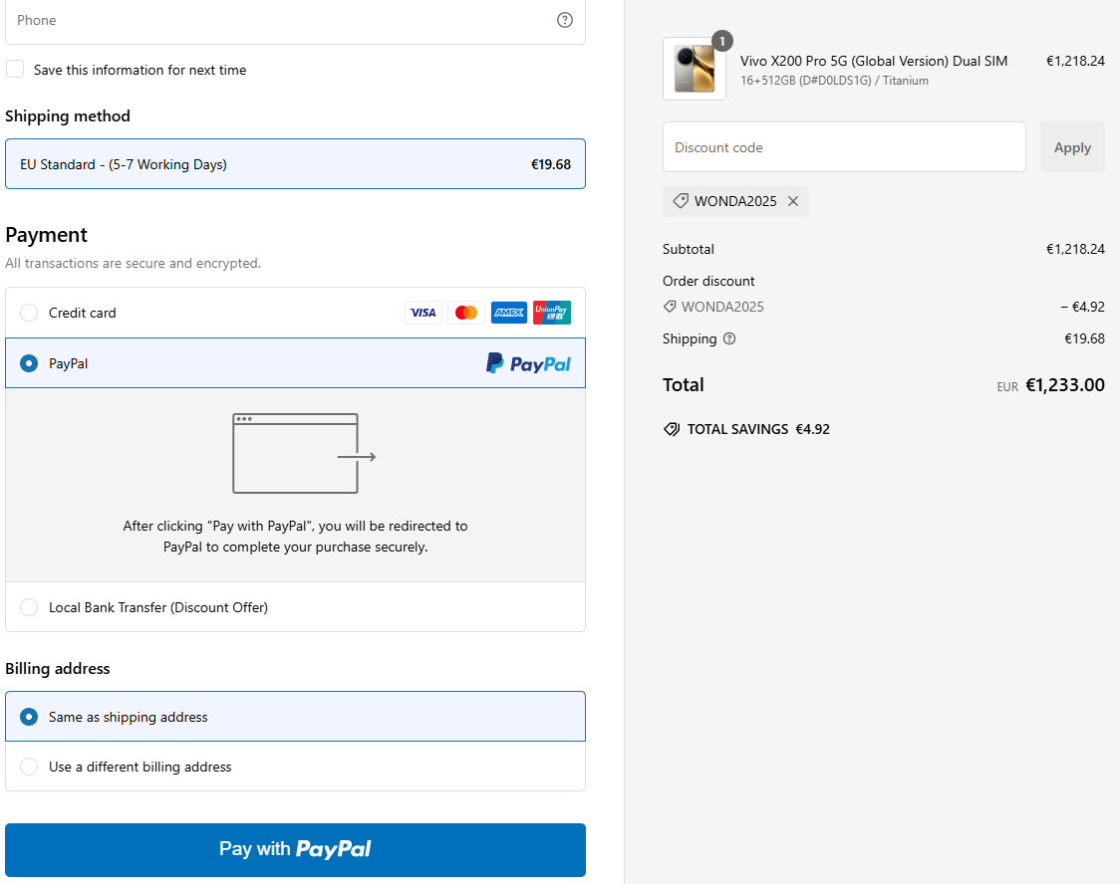This screenshot has width=1120, height=884.
Task: Click Apply discount code button
Action: (x=1072, y=147)
